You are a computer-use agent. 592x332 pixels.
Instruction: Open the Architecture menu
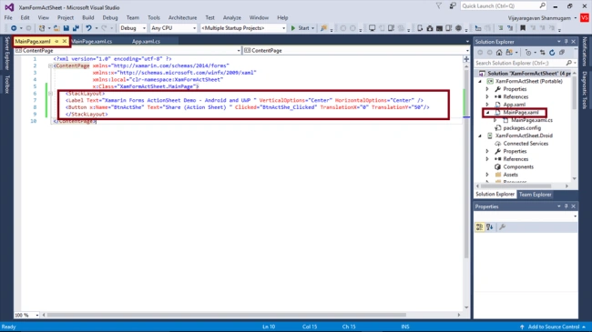182,17
